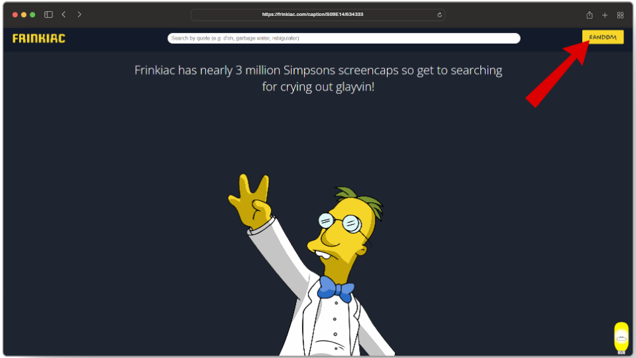Click Professor Frink's blue bow tie

coord(335,288)
